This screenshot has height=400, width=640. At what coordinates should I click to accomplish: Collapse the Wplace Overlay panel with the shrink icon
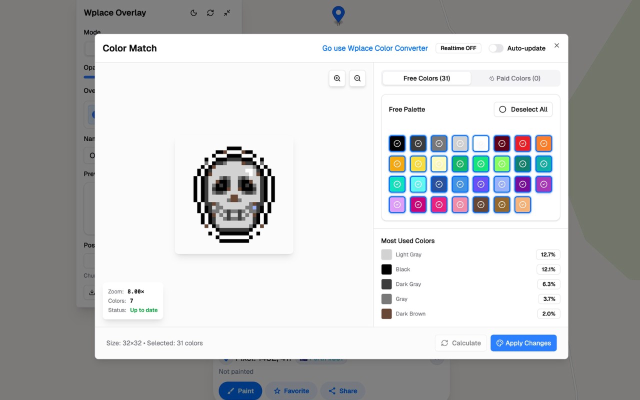pyautogui.click(x=227, y=13)
